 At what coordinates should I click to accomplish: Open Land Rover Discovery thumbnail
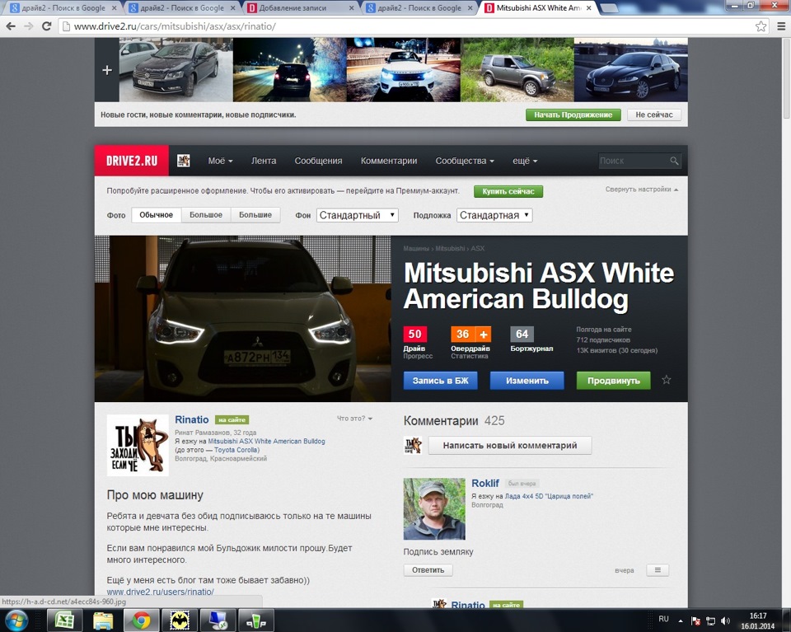tap(517, 70)
